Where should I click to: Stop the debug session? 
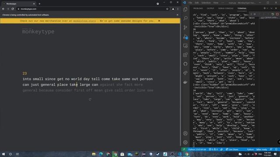pos(277,14)
